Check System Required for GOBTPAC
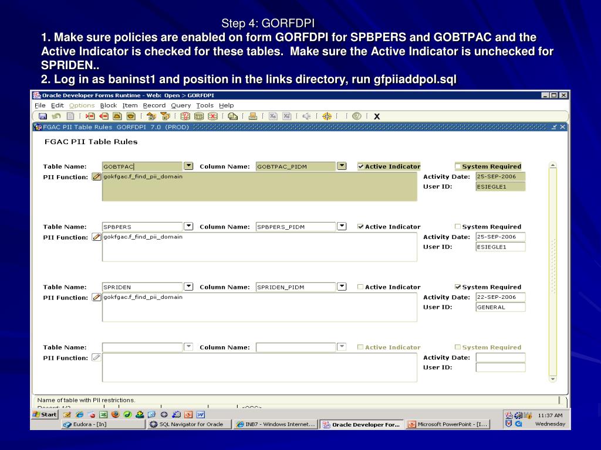The height and width of the screenshot is (450, 601). [x=458, y=166]
